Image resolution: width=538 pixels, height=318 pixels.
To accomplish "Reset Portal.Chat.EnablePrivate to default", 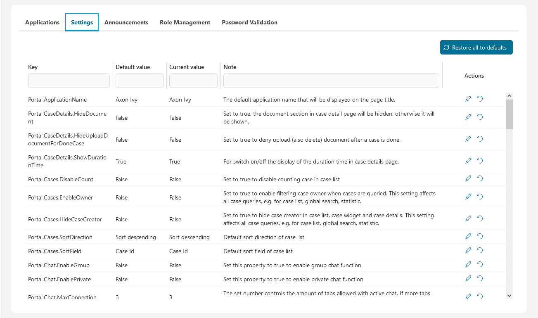I will (480, 278).
